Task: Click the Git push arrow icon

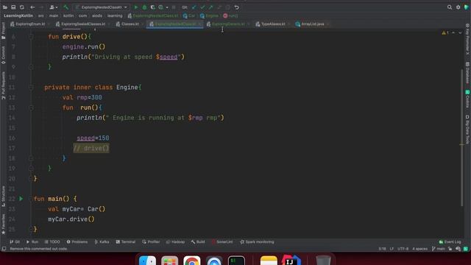Action: pos(211,7)
